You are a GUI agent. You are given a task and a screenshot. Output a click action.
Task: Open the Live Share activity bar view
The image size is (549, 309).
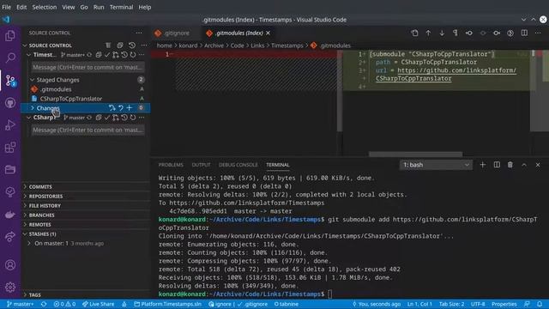(10, 237)
